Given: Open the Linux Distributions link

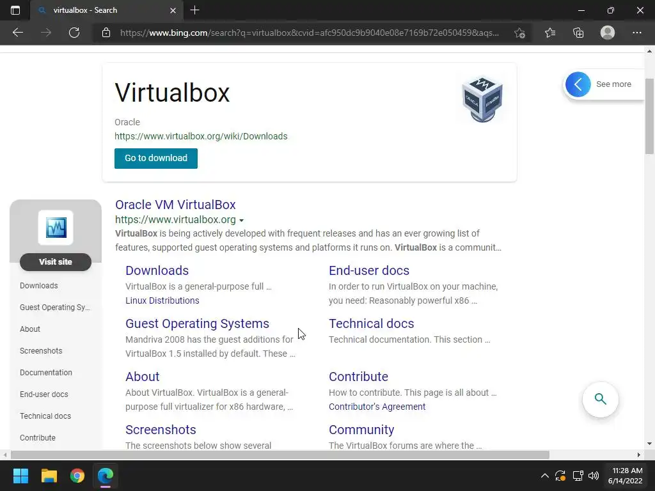Looking at the screenshot, I should pos(162,300).
